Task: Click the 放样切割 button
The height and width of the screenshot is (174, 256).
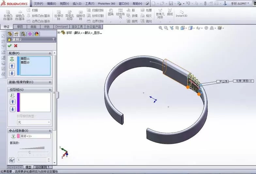Action: click(95, 16)
